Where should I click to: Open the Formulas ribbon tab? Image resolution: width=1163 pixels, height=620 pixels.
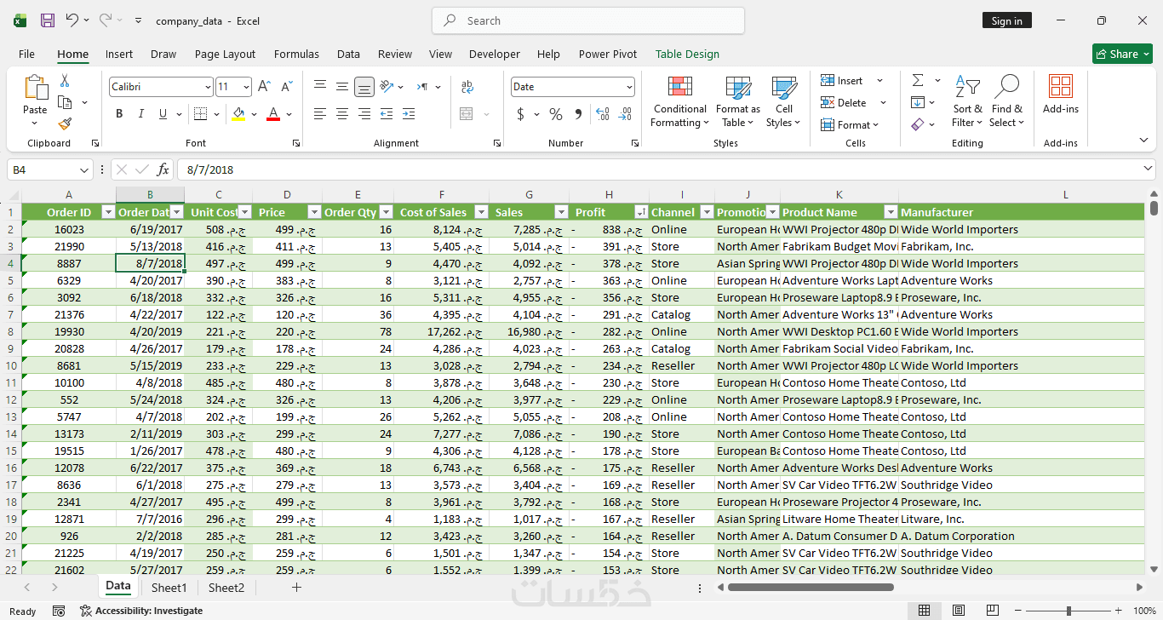[x=296, y=54]
